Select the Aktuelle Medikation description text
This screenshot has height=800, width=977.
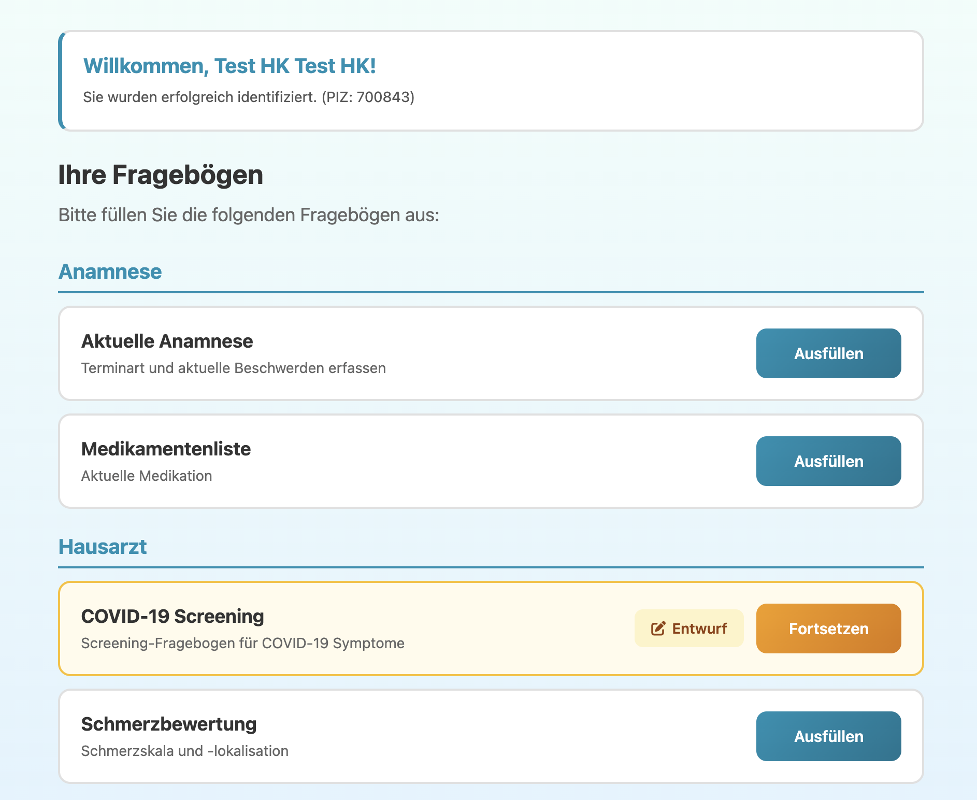pos(147,476)
